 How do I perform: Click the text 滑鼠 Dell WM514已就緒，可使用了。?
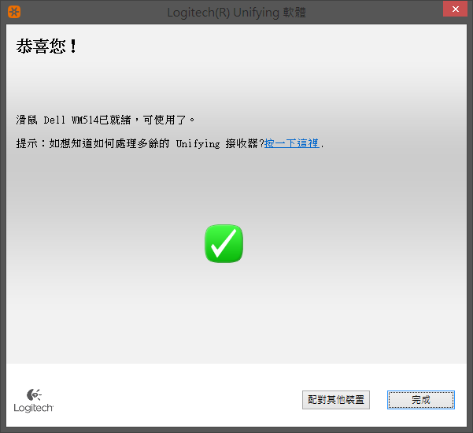(x=105, y=120)
